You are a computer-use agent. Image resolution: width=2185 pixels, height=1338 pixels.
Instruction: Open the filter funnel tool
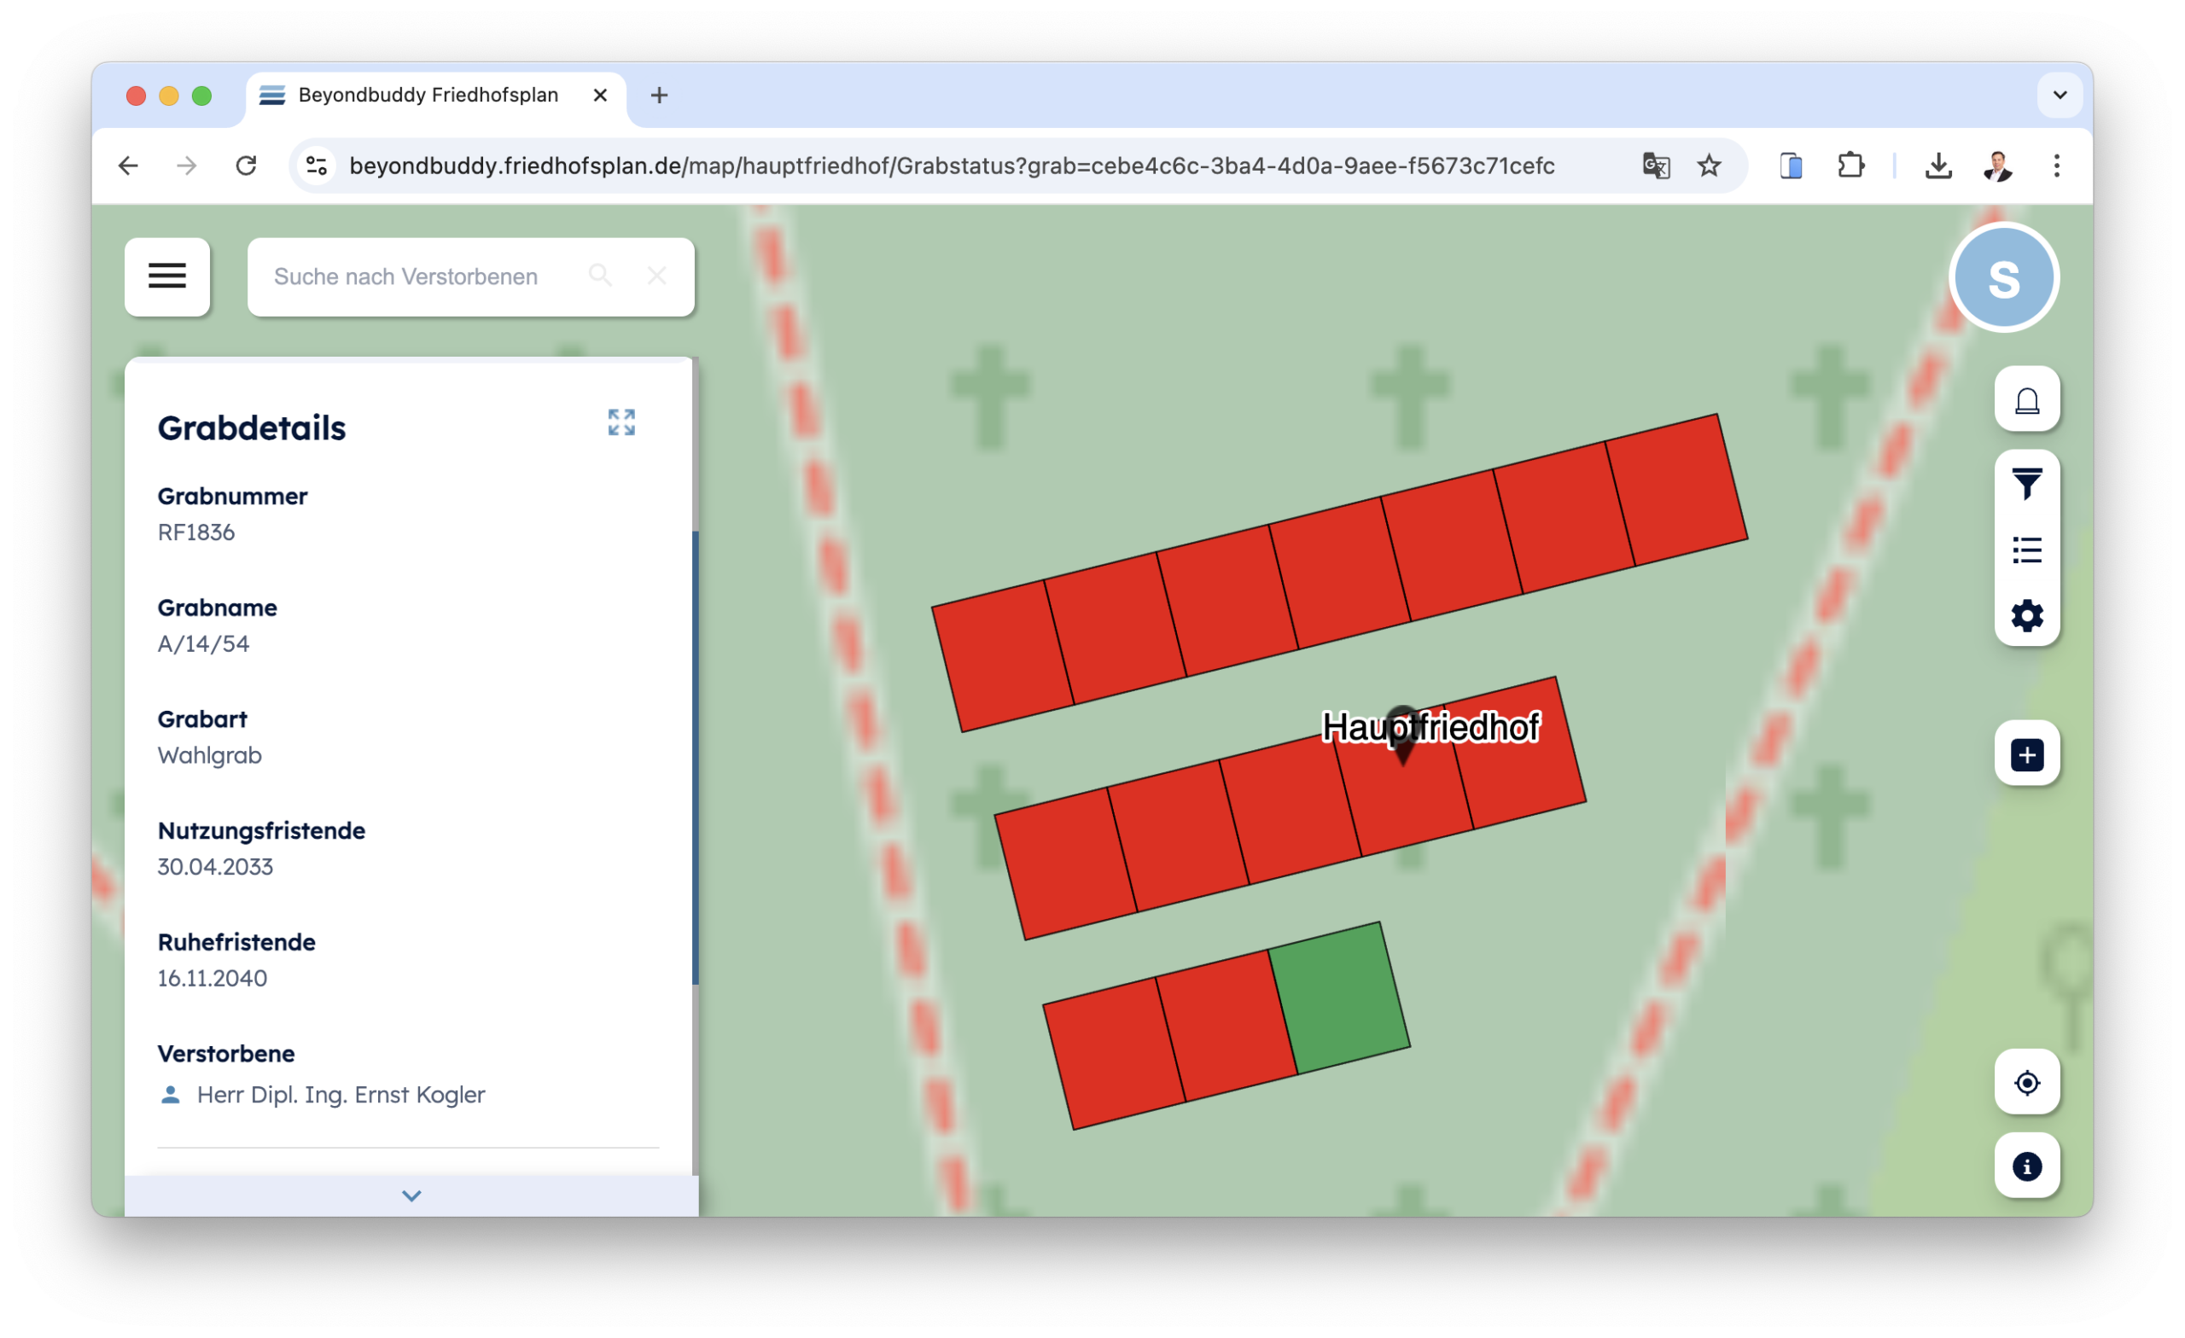click(x=2026, y=484)
